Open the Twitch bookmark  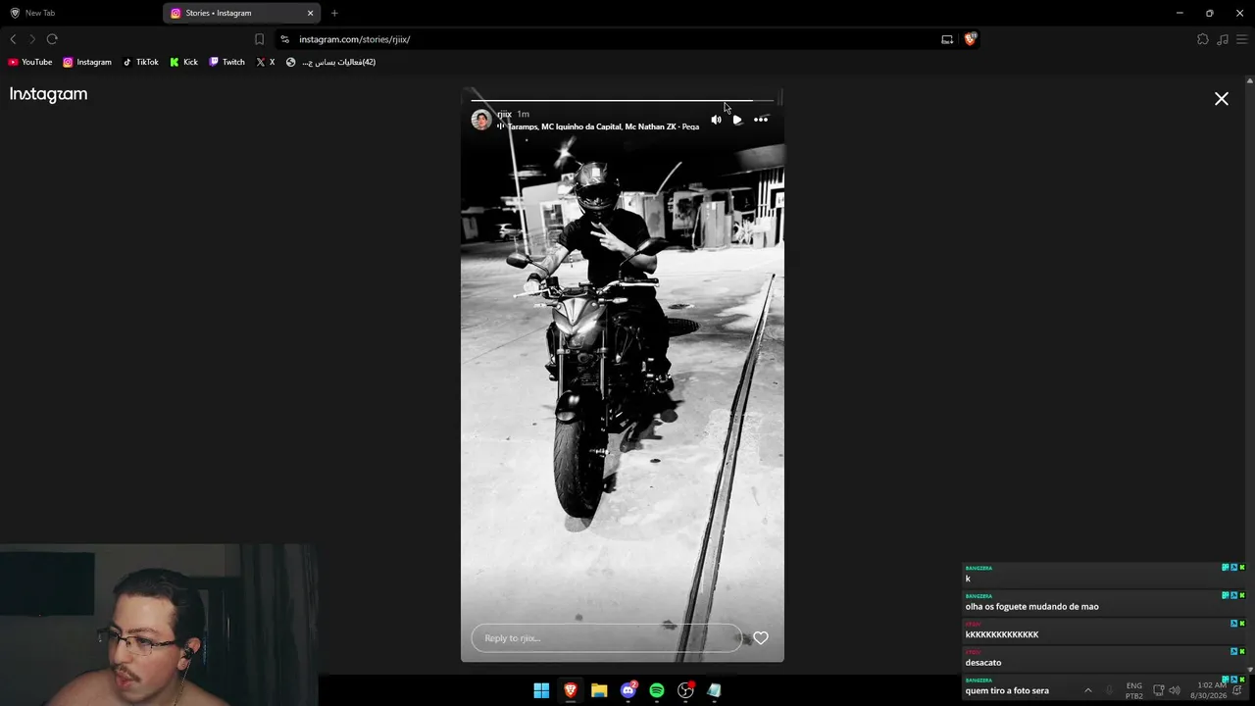click(x=226, y=62)
